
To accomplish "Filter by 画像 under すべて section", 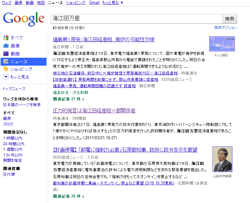I will click(x=7, y=118).
